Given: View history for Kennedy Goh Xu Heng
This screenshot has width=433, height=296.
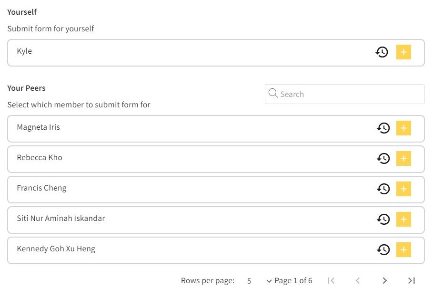Looking at the screenshot, I should click(x=383, y=250).
